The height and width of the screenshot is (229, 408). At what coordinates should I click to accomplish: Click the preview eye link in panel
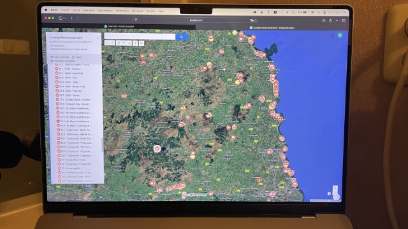click(x=62, y=61)
